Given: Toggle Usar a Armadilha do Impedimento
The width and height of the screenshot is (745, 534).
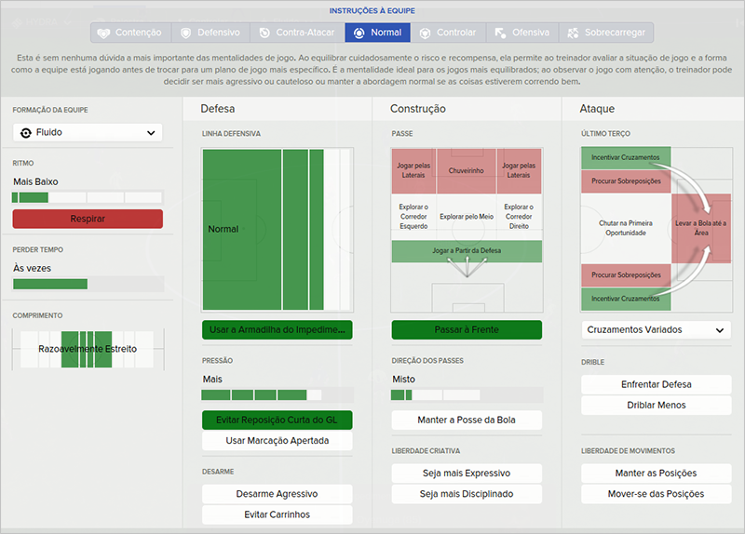Looking at the screenshot, I should pyautogui.click(x=278, y=329).
